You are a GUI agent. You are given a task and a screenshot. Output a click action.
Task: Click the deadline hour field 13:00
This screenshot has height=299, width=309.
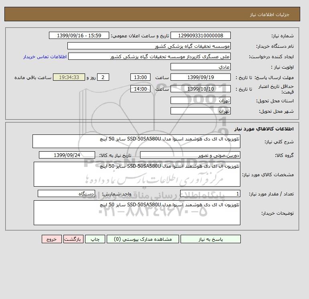point(140,77)
